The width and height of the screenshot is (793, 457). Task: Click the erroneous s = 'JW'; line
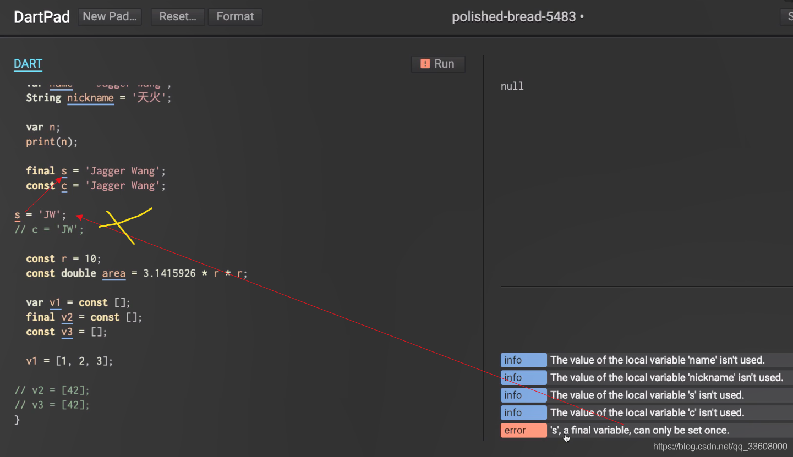point(40,215)
